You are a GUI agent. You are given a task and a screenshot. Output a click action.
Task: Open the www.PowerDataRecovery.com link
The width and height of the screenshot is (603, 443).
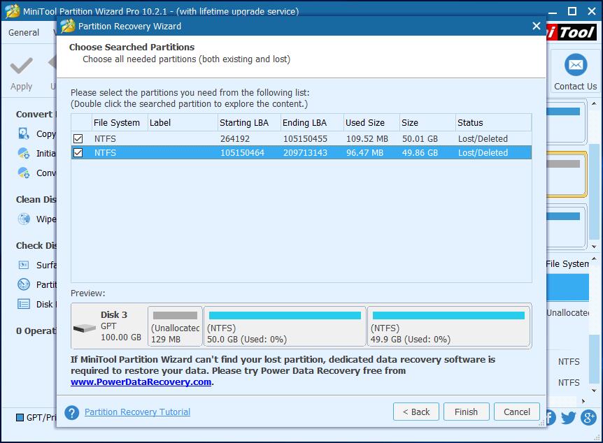tap(141, 382)
